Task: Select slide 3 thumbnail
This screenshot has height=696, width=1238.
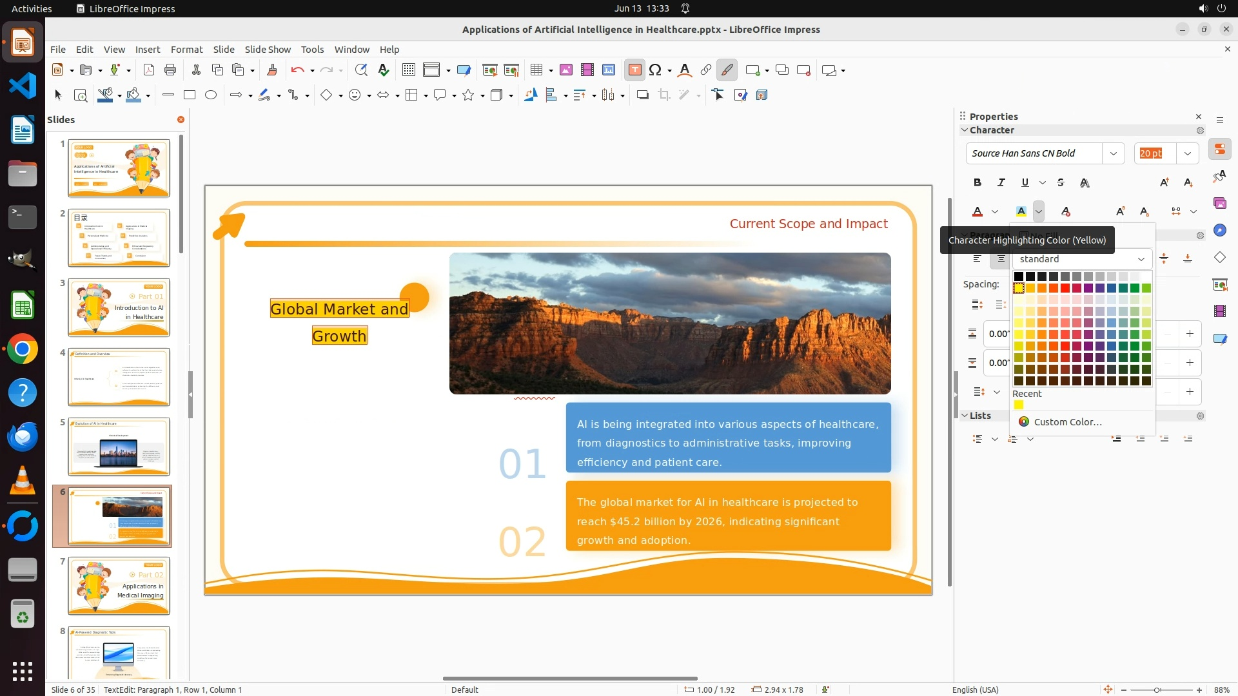Action: point(119,307)
